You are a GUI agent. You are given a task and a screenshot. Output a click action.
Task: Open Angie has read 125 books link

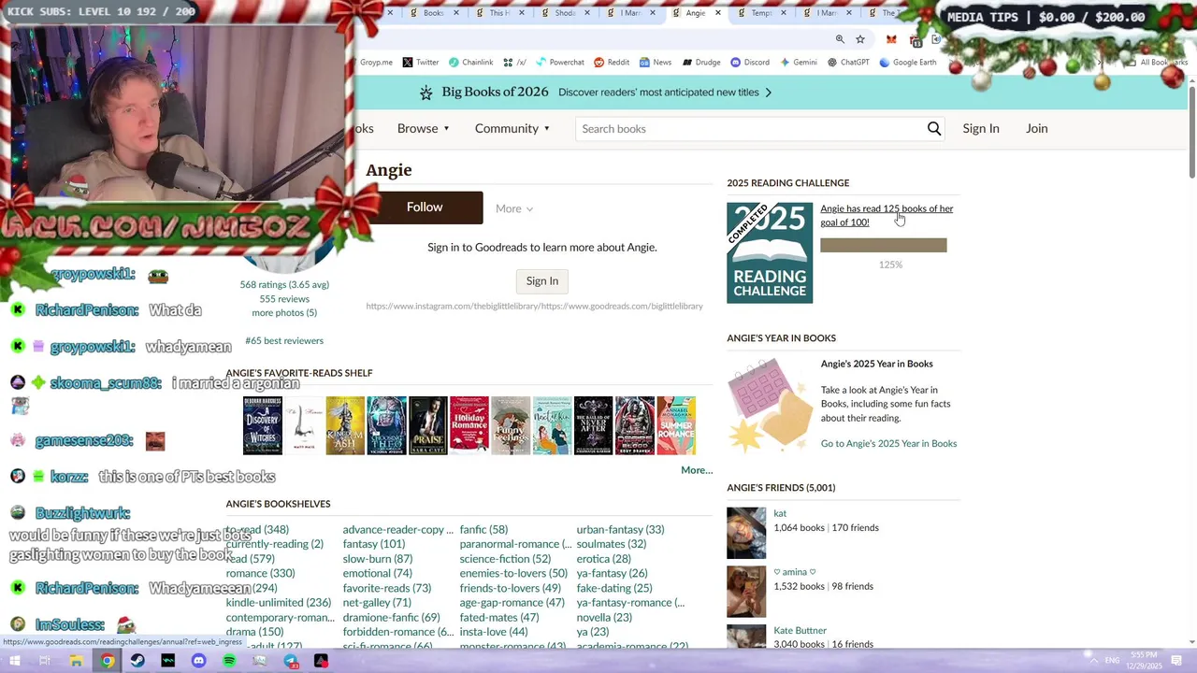tap(887, 215)
